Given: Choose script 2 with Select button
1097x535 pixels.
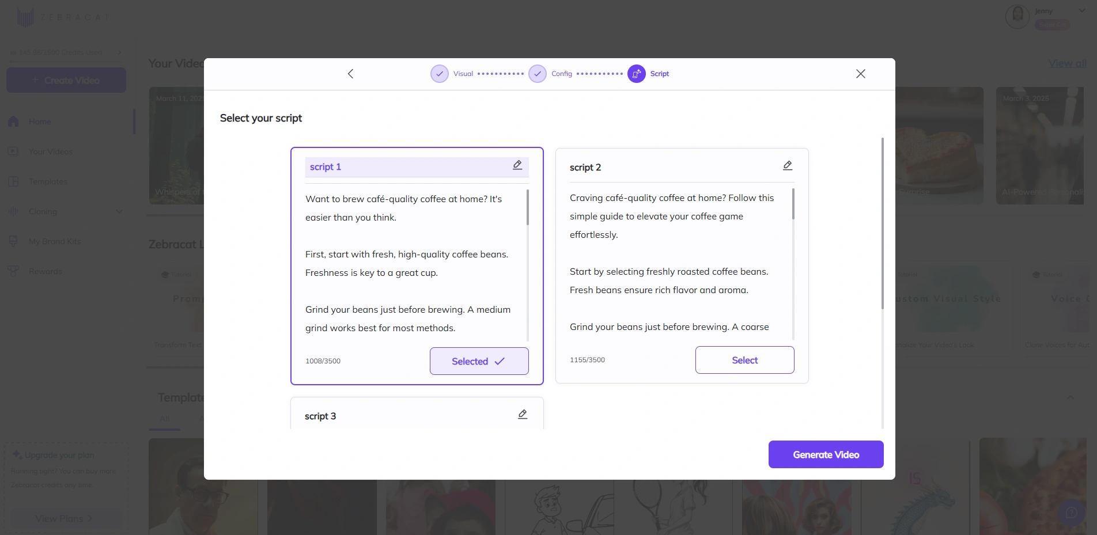Looking at the screenshot, I should point(744,360).
